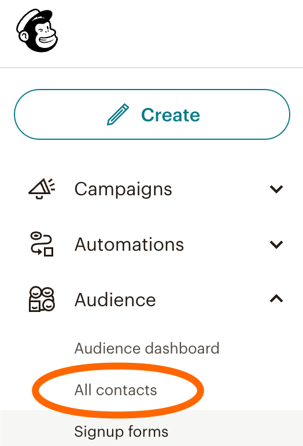Expand the Campaigns section chevron

click(x=276, y=189)
